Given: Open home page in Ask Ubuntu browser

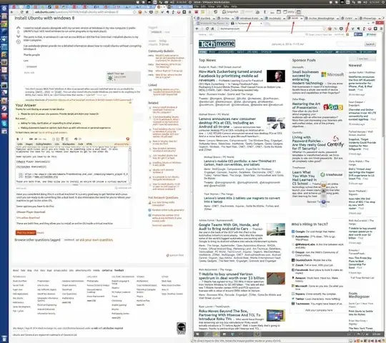Looking at the screenshot, I should [x=27, y=12].
